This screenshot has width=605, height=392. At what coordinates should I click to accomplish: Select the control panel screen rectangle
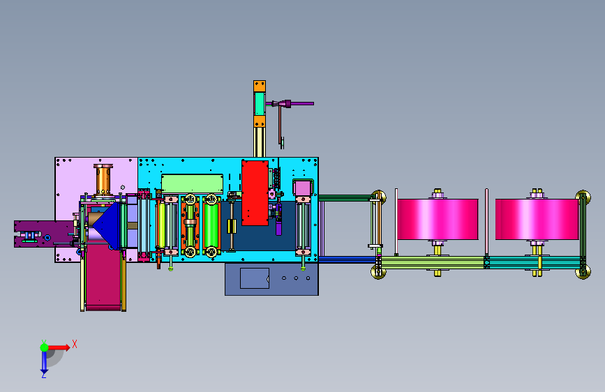(x=255, y=278)
